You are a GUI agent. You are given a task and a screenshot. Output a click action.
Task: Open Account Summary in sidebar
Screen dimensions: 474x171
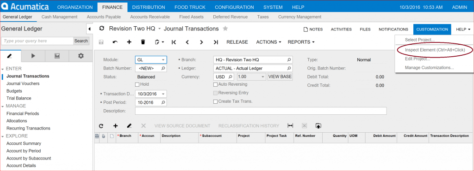coord(24,144)
